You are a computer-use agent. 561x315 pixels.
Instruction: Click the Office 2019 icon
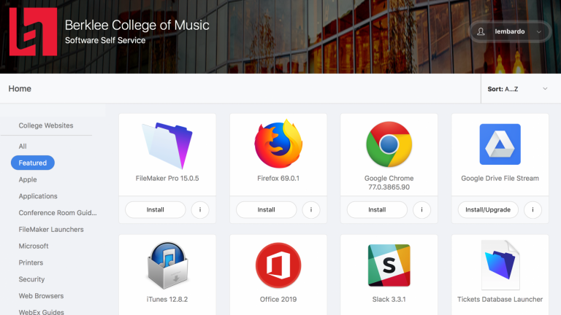(x=278, y=265)
